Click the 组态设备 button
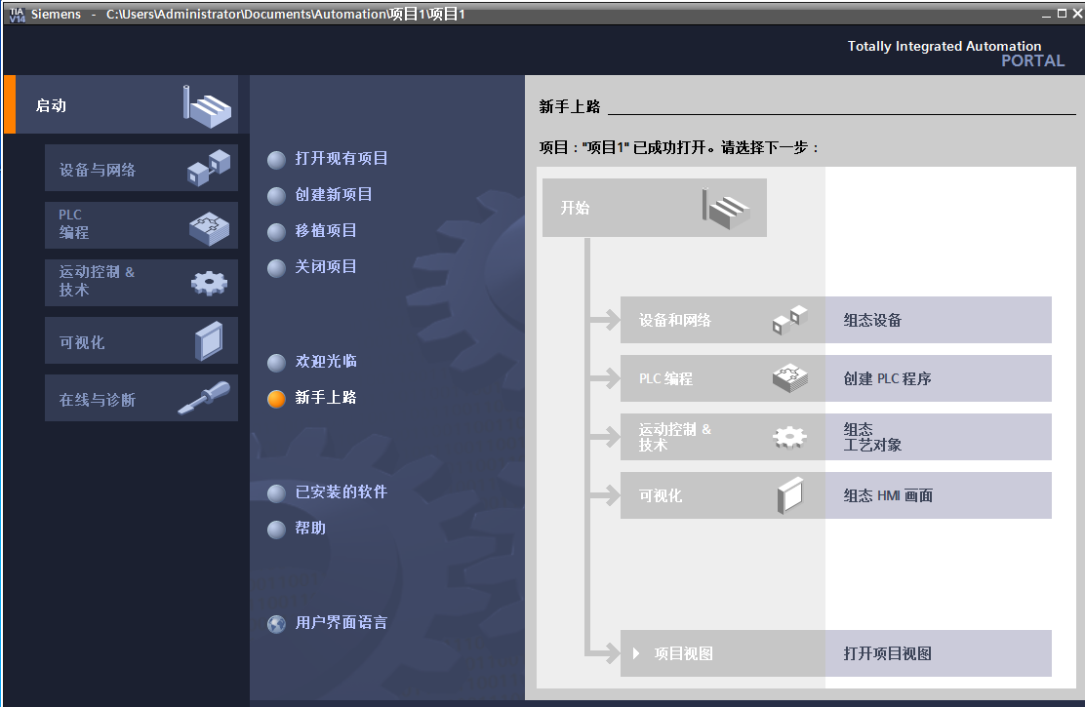This screenshot has height=707, width=1085. 939,320
